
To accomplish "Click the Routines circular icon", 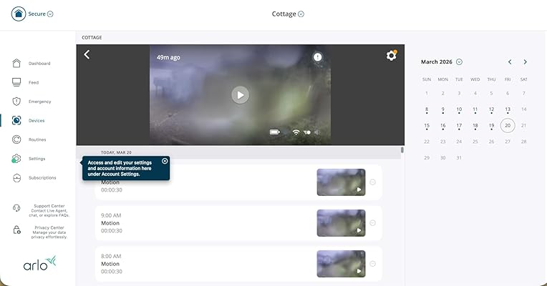I will coord(16,139).
